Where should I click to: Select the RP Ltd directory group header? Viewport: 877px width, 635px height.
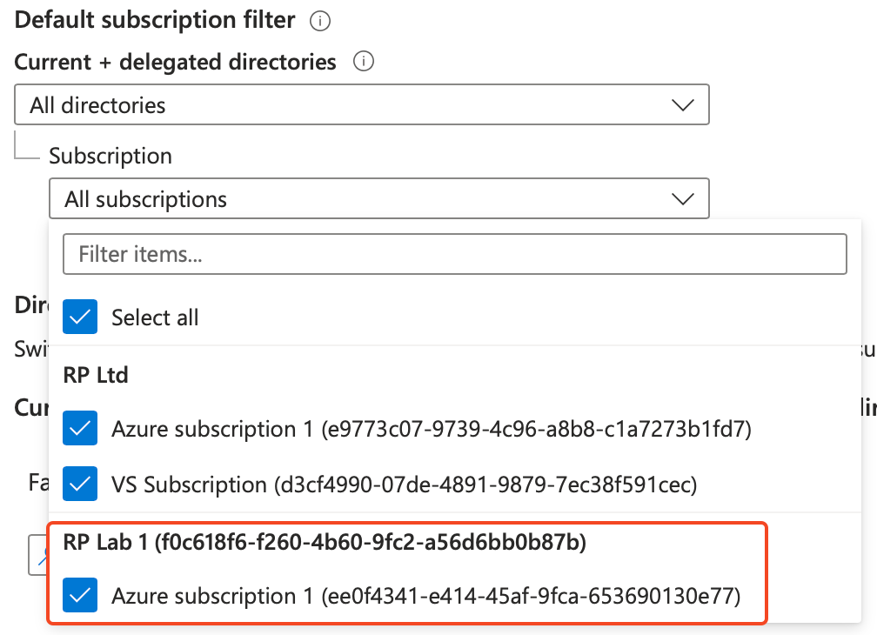[96, 375]
